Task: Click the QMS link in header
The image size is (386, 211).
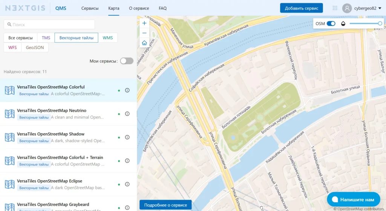Action: tap(61, 8)
